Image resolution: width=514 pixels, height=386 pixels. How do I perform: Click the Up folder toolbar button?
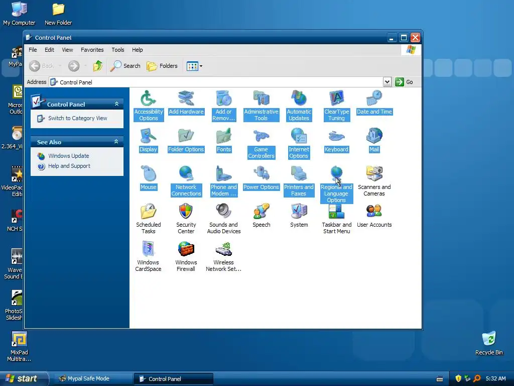[98, 66]
